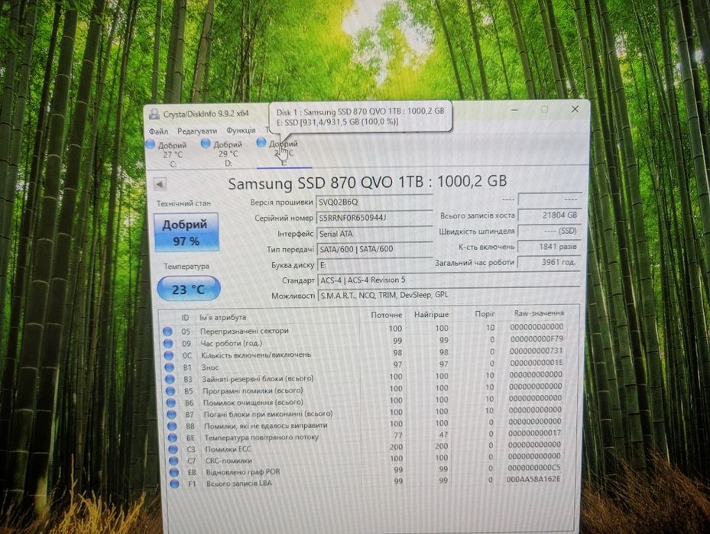Image resolution: width=710 pixels, height=534 pixels.
Task: Click power on hours value 3961 год.
Action: coord(549,262)
